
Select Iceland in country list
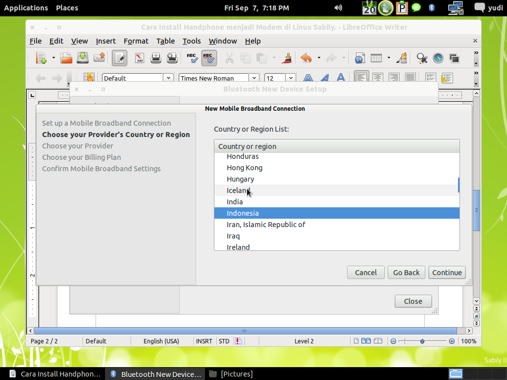click(x=336, y=190)
